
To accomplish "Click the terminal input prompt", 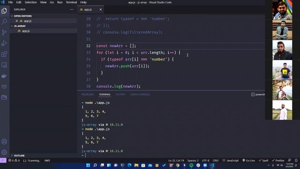I will click(x=85, y=155).
